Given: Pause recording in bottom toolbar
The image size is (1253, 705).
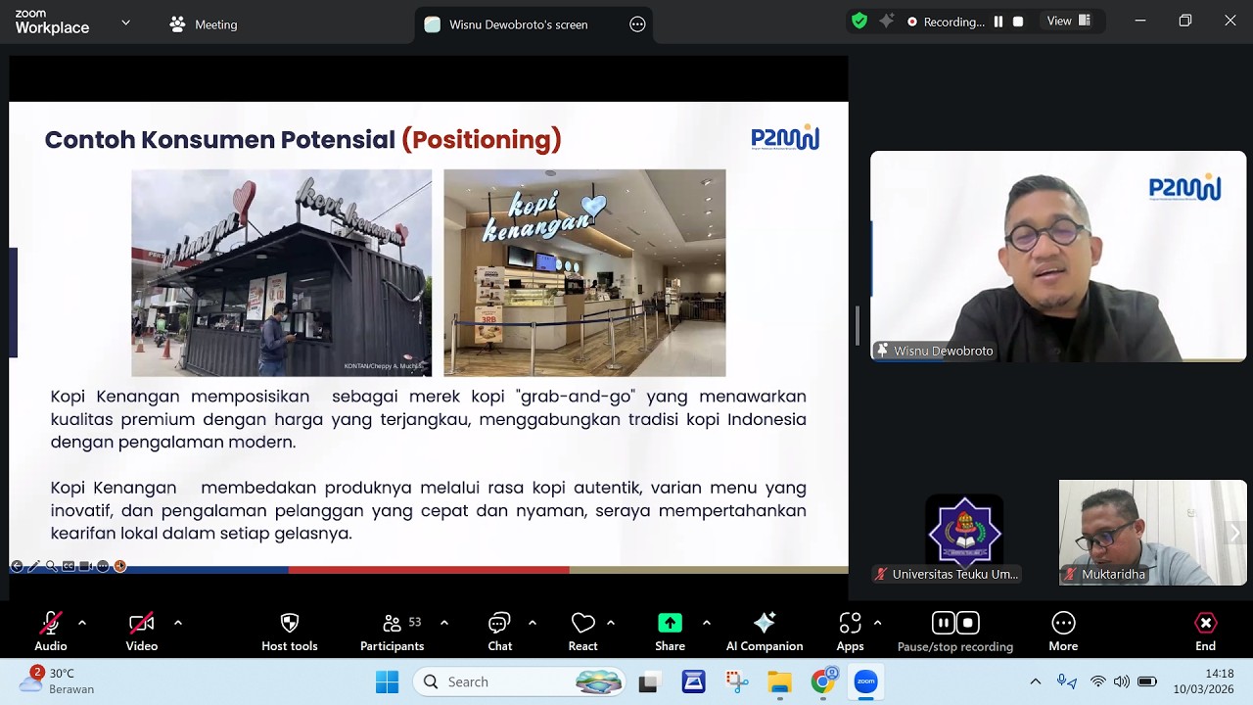Looking at the screenshot, I should [x=943, y=623].
